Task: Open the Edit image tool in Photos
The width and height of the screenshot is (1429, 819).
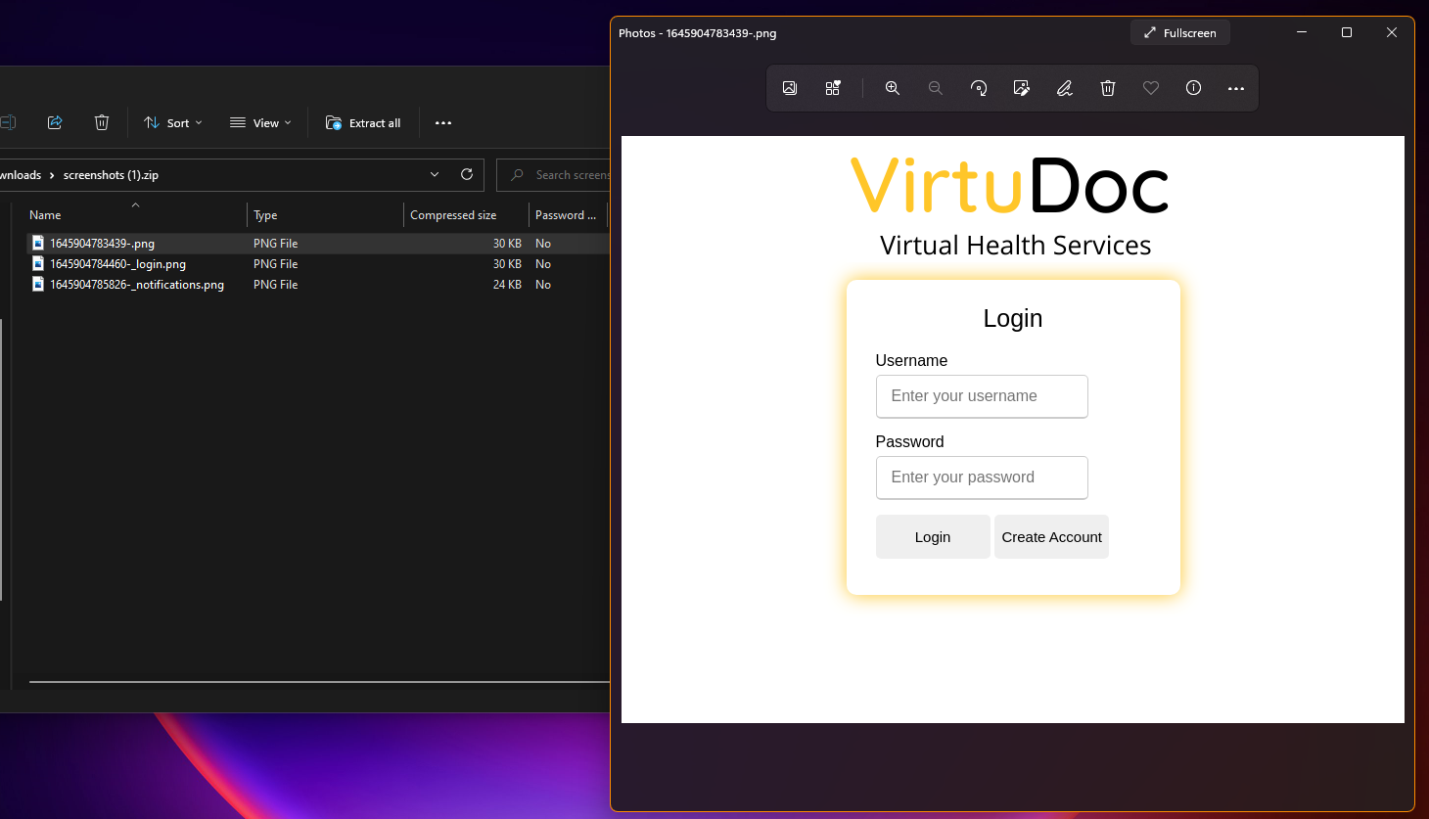Action: (1022, 88)
